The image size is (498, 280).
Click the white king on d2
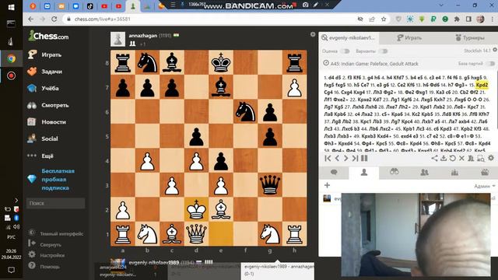tap(196, 209)
